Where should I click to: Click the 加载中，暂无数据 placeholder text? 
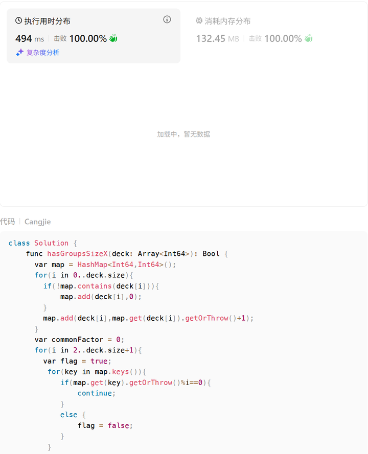pos(183,134)
